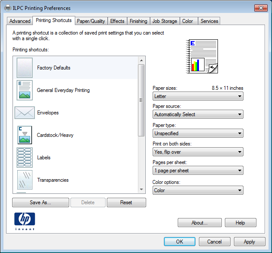Open the Paper type dropdown
The image size is (272, 253).
tap(198, 133)
